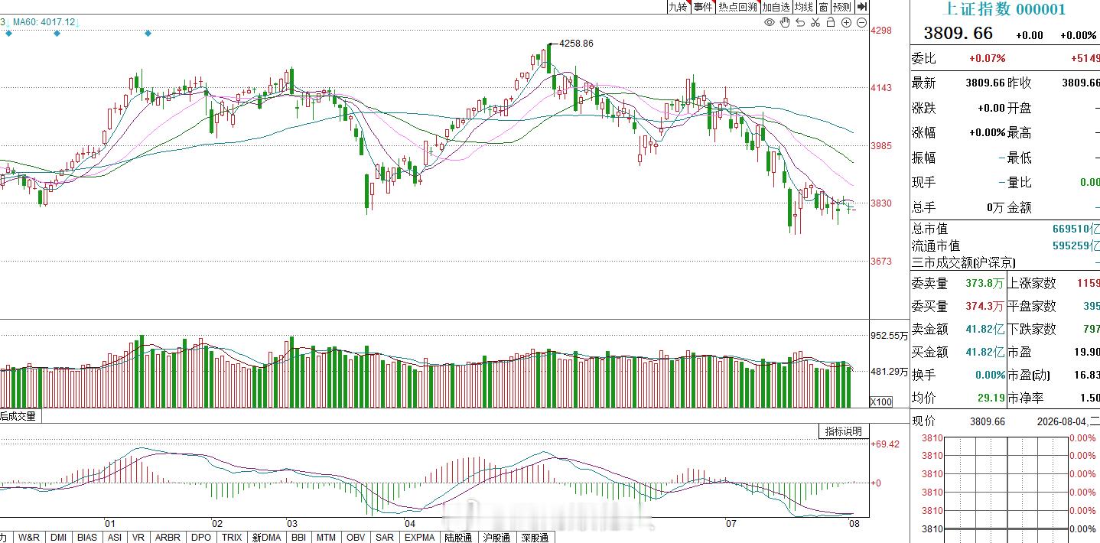Toggle the chart lock icon
Viewport: 1100px width, 543px height.
tap(831, 22)
